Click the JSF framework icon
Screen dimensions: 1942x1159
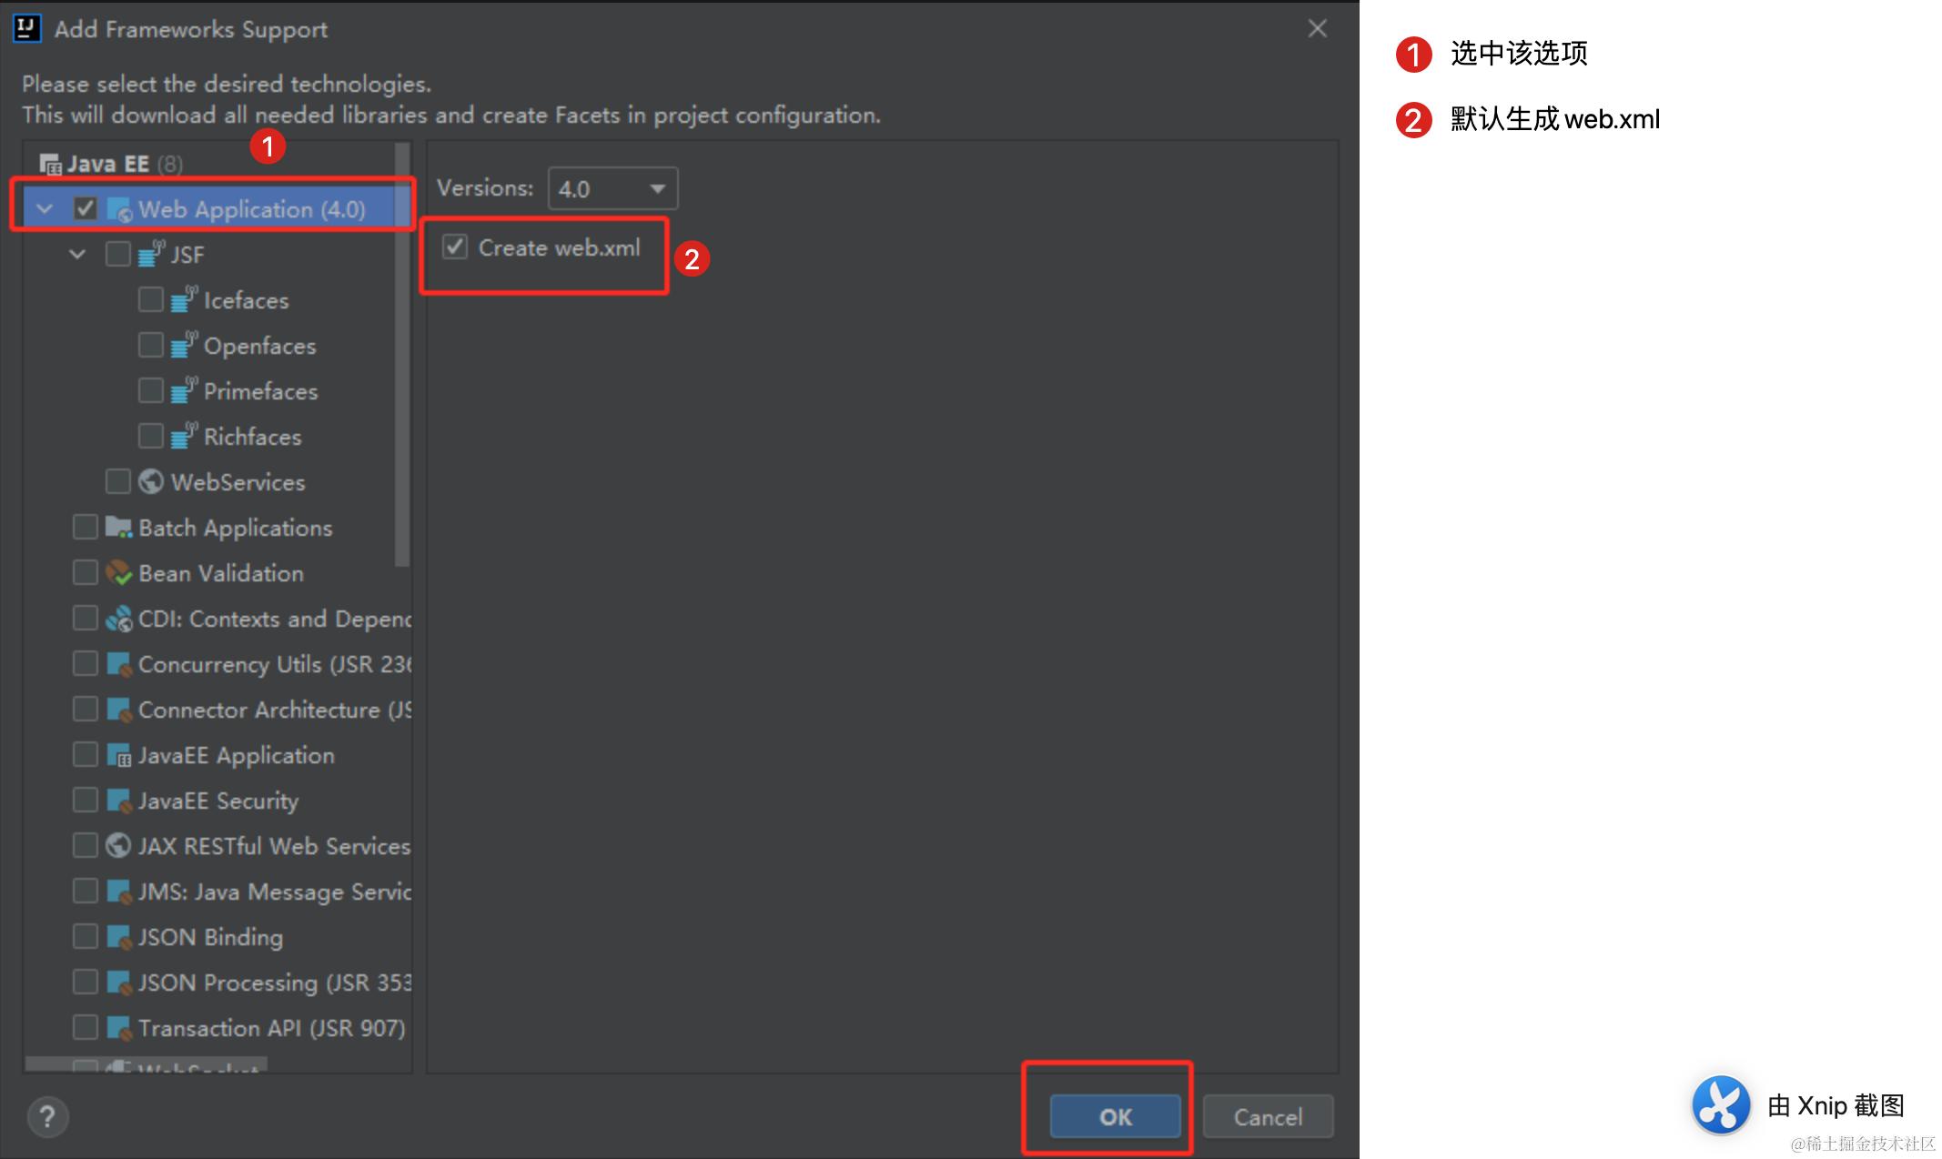151,254
